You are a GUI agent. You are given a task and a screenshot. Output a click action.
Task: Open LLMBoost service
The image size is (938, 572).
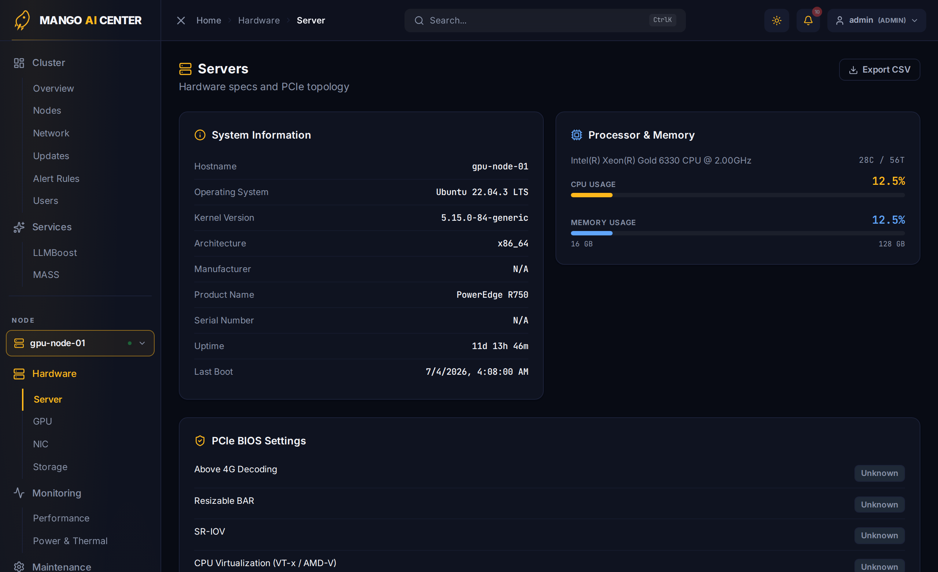pos(55,253)
